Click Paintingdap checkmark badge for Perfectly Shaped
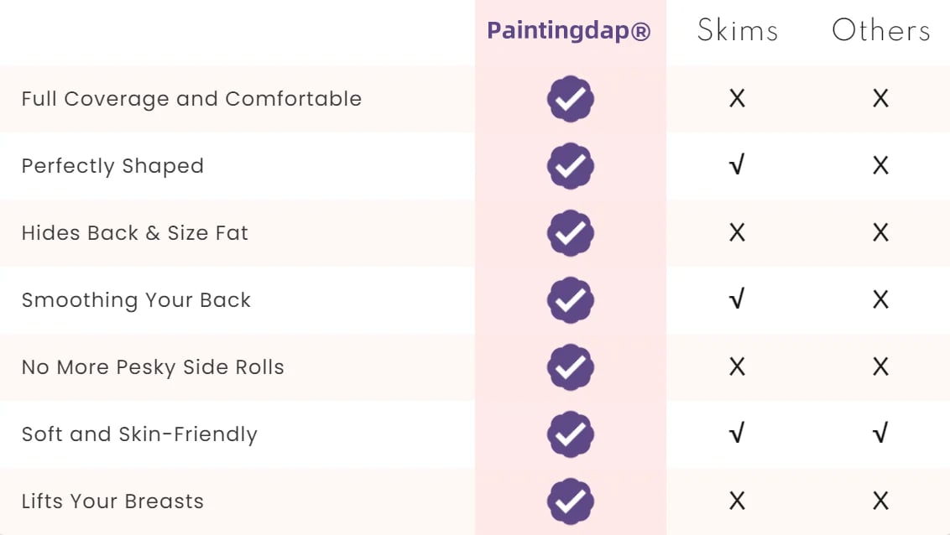950x535 pixels. point(570,166)
